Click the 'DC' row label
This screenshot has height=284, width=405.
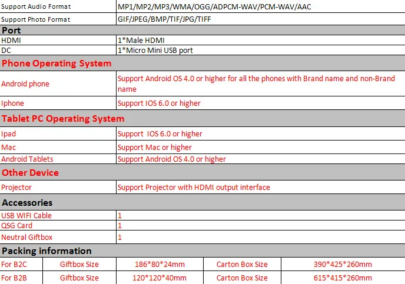click(6, 51)
